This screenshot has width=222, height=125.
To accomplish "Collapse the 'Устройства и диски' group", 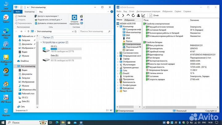I will (x=41, y=42).
